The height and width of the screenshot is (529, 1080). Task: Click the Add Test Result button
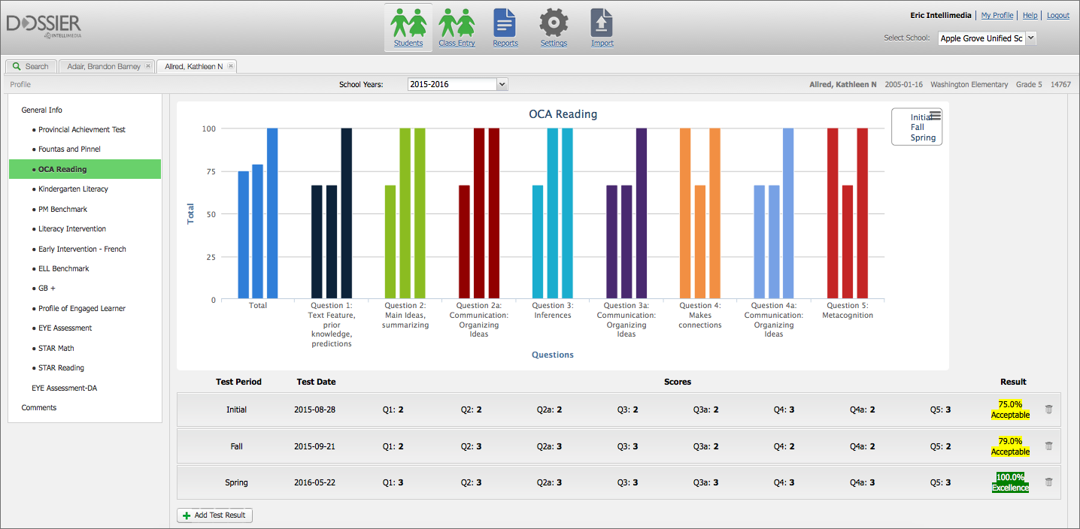[215, 515]
